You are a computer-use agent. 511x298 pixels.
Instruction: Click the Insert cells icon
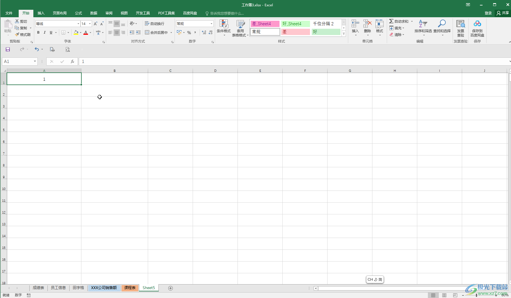[x=355, y=24]
